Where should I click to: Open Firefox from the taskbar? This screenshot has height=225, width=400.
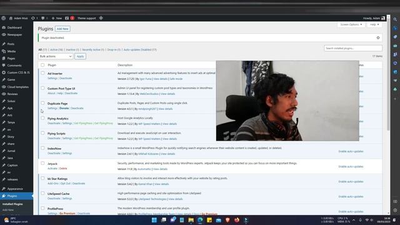[x=237, y=220]
